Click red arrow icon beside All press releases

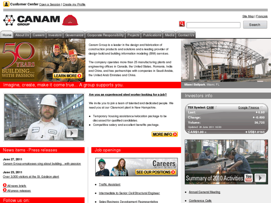point(5,190)
